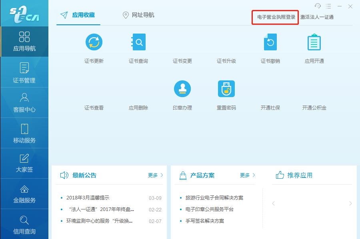Open 应用导航 in the sidebar
The width and height of the screenshot is (360, 239).
(24, 42)
